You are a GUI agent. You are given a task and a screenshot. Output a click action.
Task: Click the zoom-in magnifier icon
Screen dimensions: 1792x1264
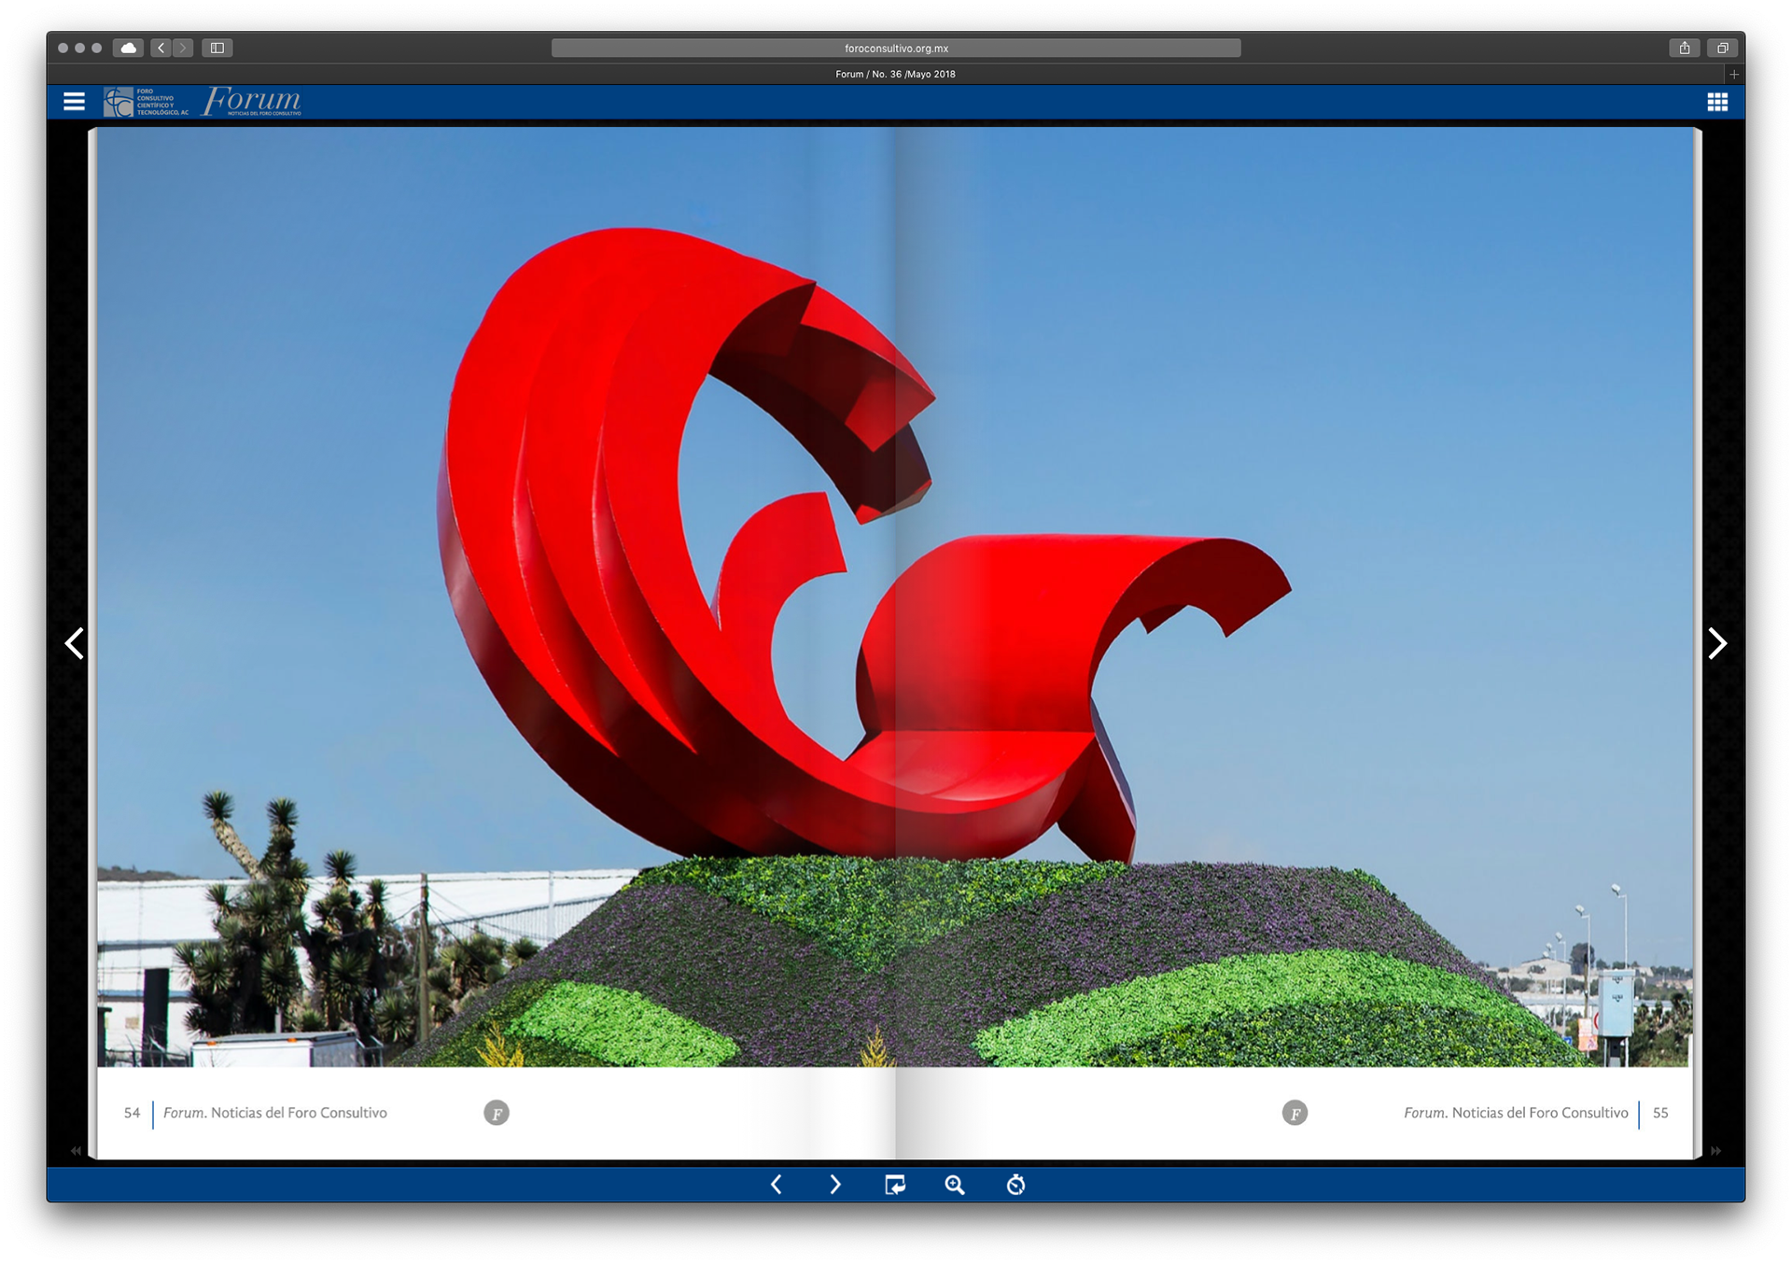click(x=954, y=1185)
